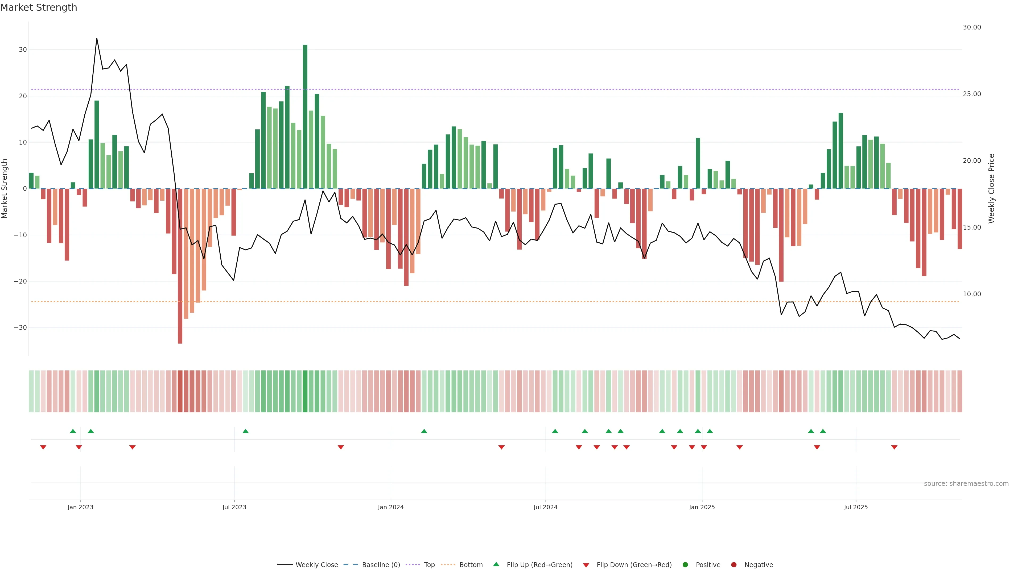Click the Flip Down red triangle legend icon
1022x574 pixels.
[x=586, y=565]
